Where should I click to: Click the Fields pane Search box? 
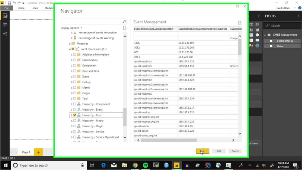282,26
